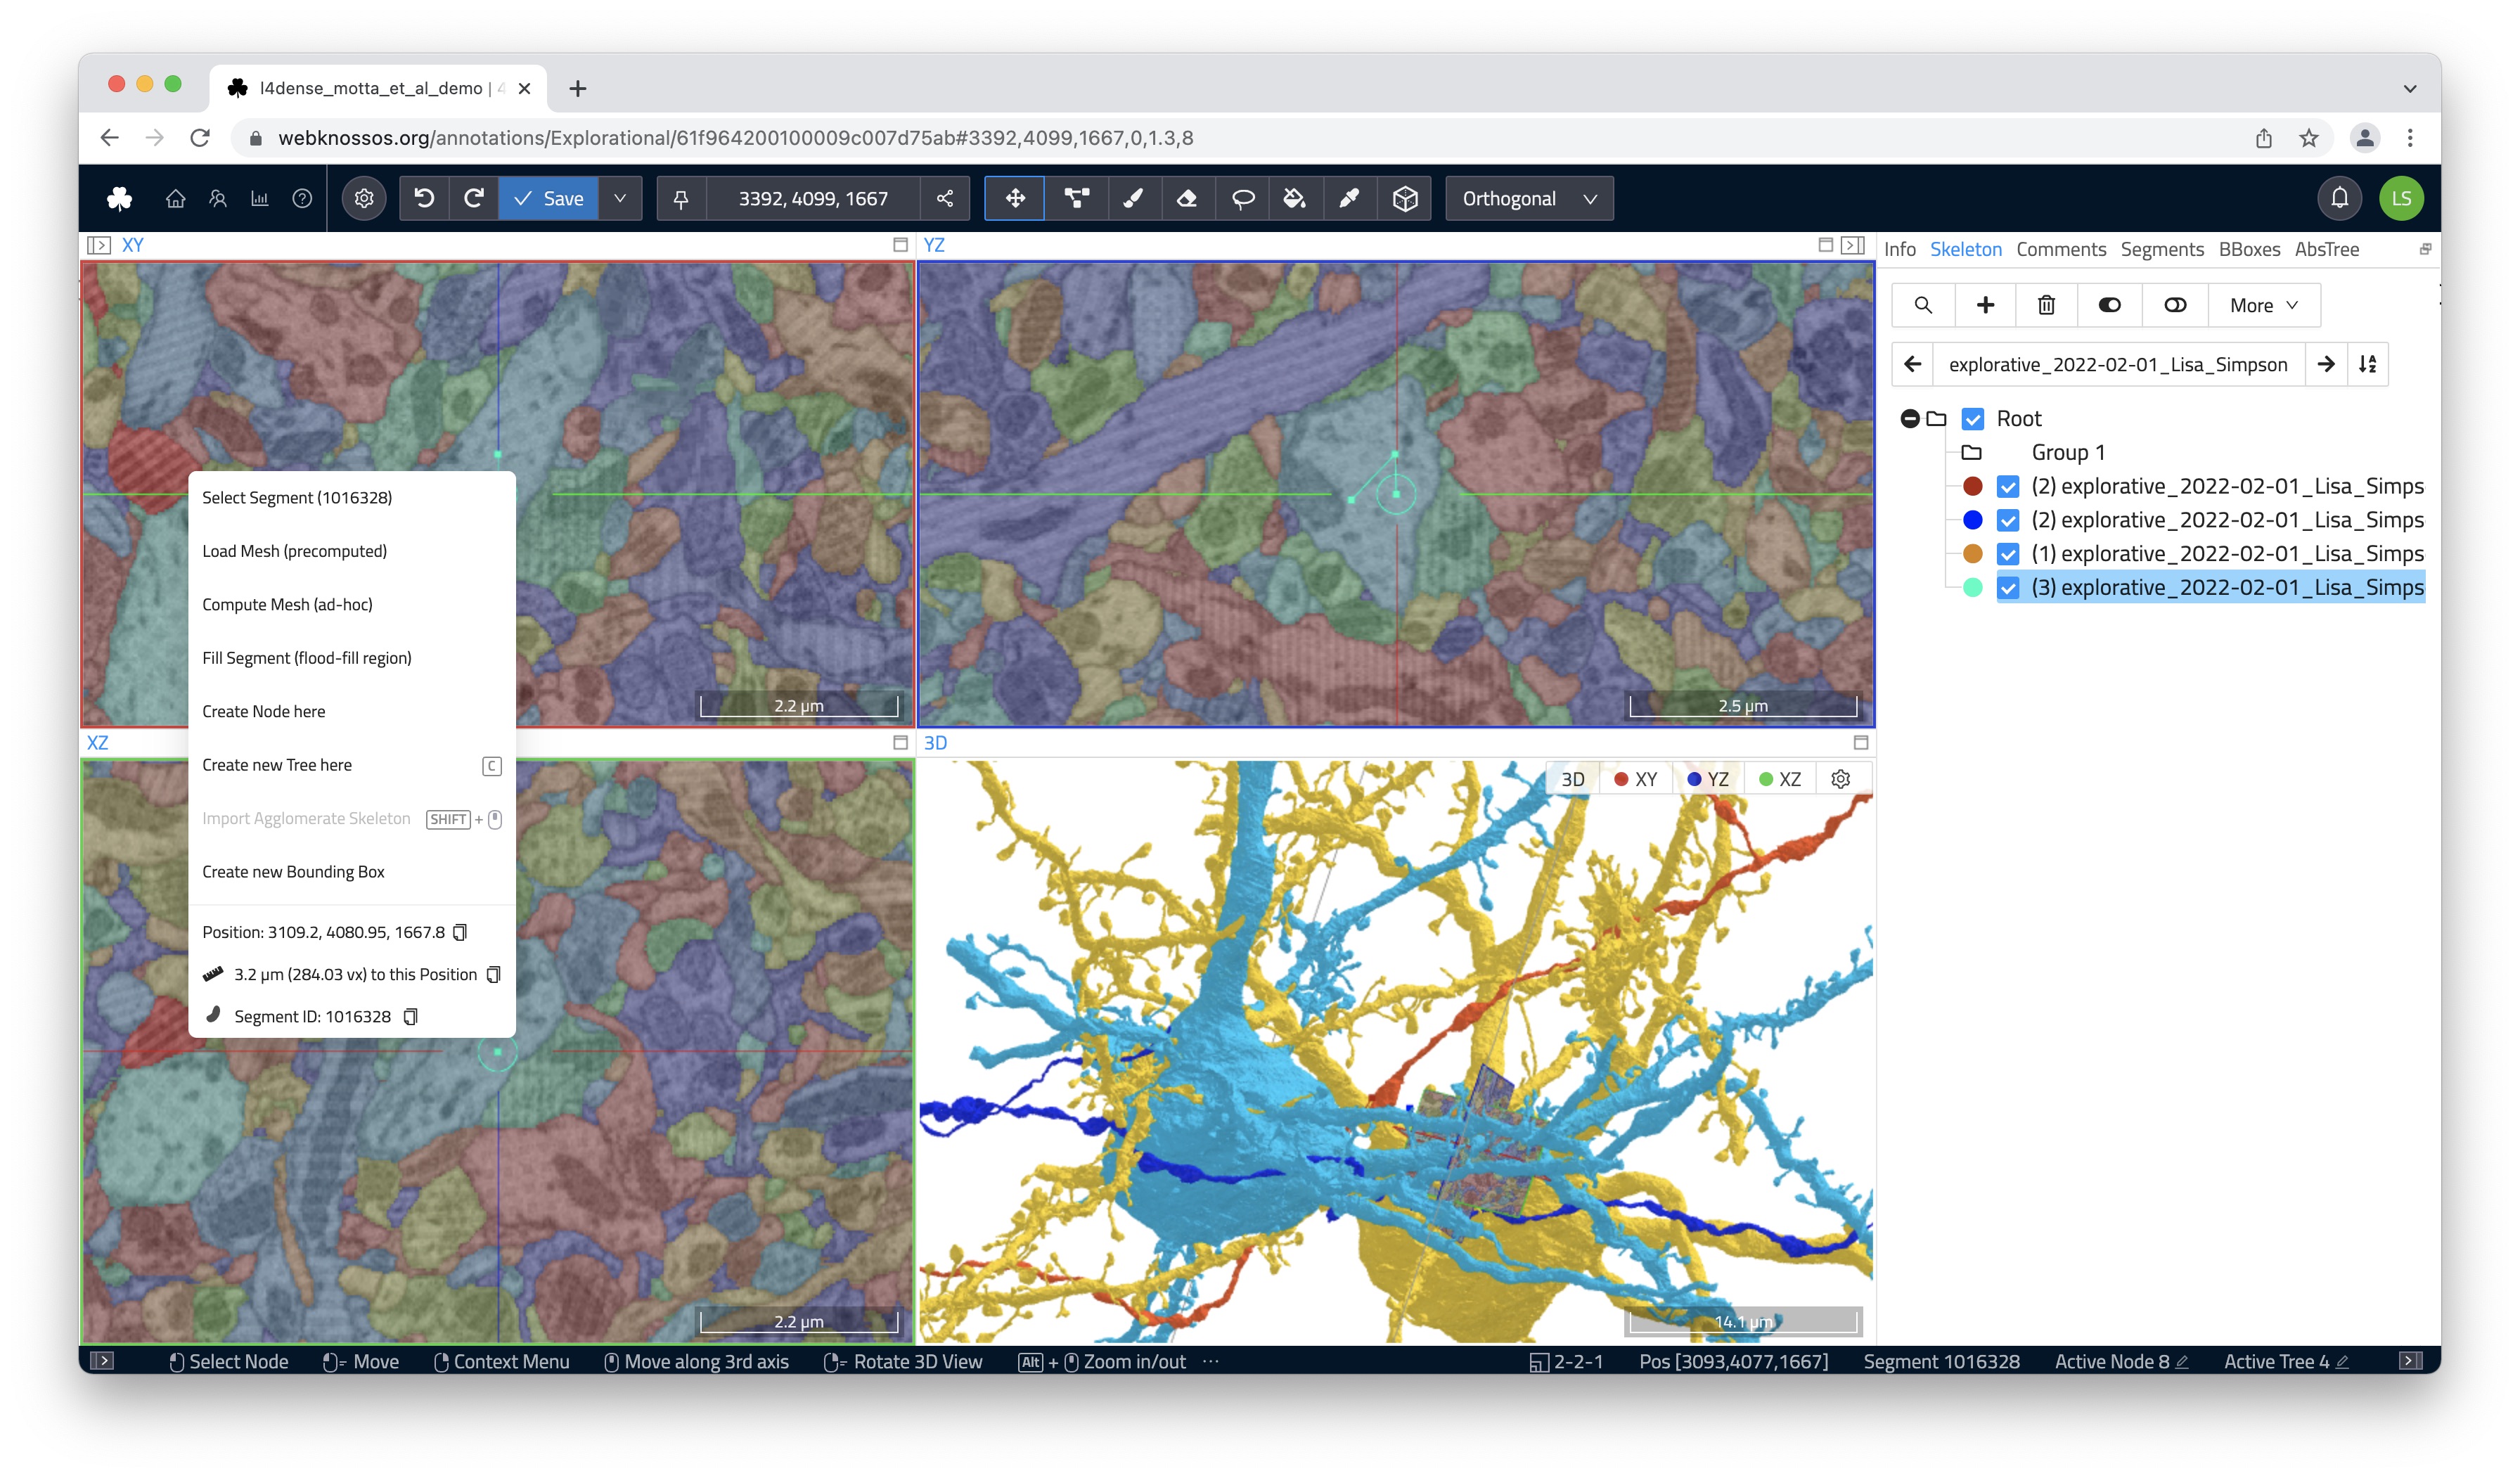Toggle visibility of all trees
Screen dimensions: 2520x1478
pos(2110,305)
